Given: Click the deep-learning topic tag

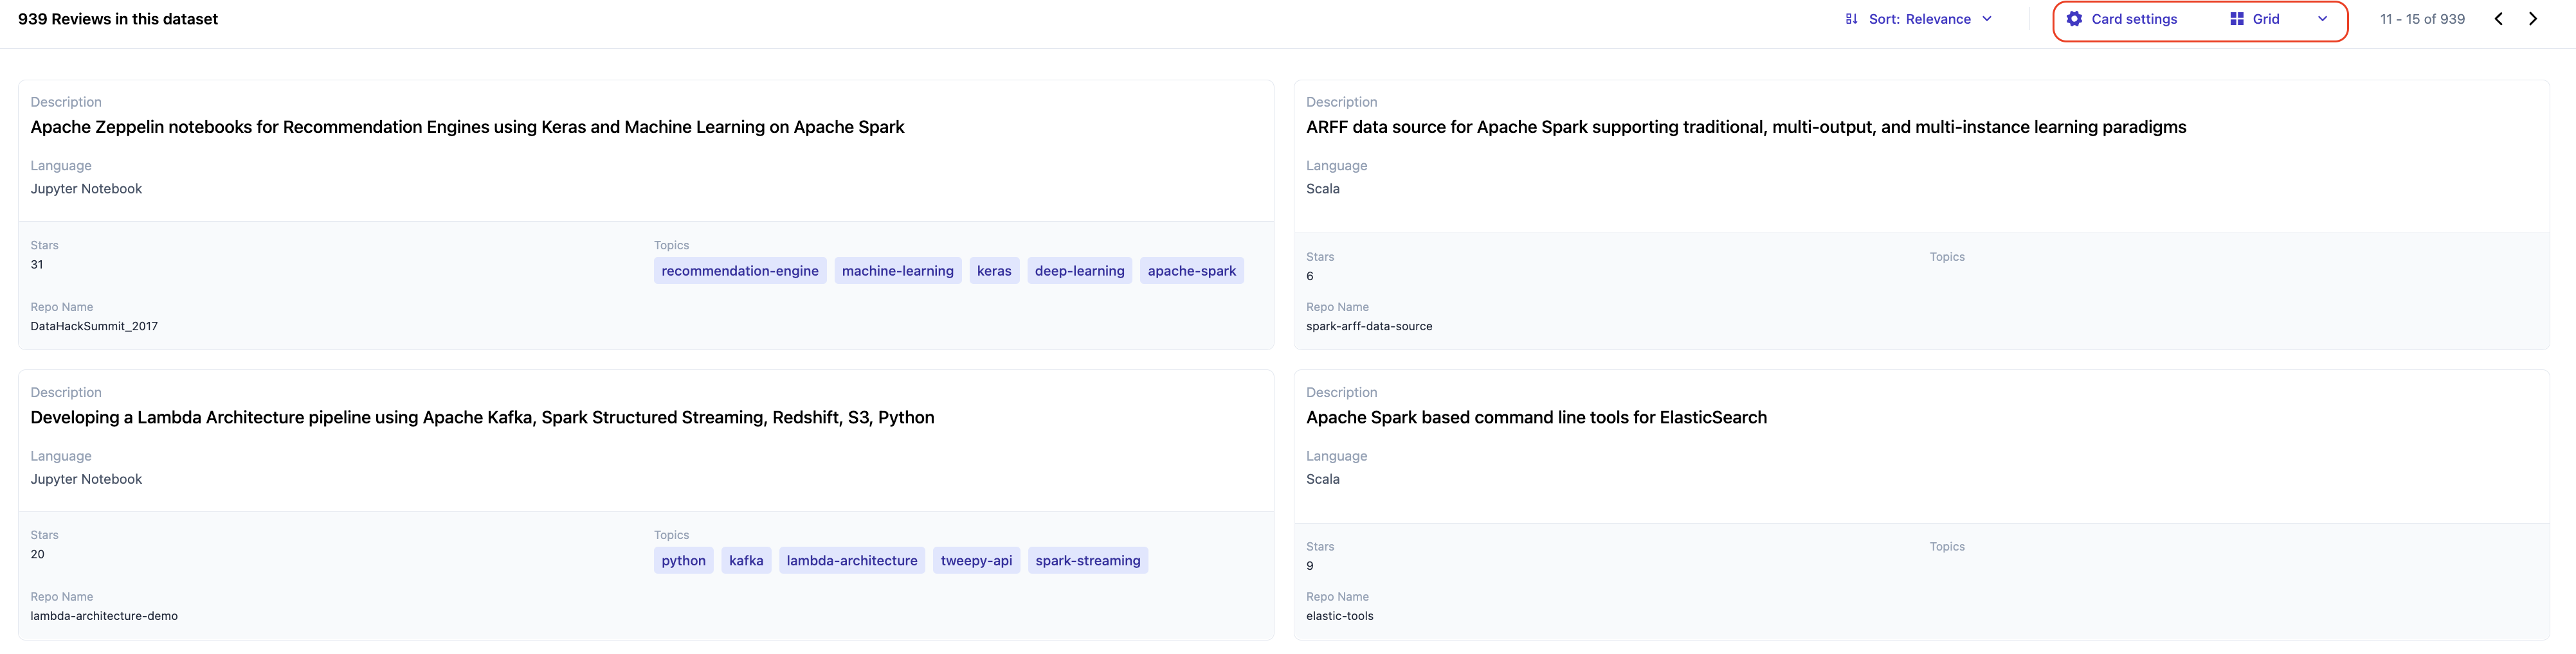Looking at the screenshot, I should point(1079,270).
